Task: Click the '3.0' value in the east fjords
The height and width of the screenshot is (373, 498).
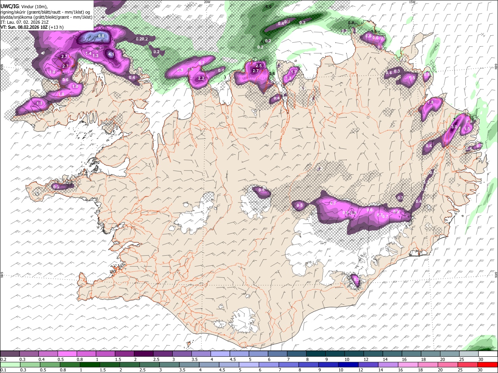Action: pos(454,127)
